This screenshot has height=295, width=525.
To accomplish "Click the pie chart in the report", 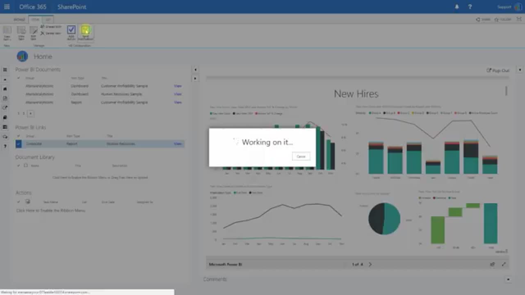I will click(384, 218).
